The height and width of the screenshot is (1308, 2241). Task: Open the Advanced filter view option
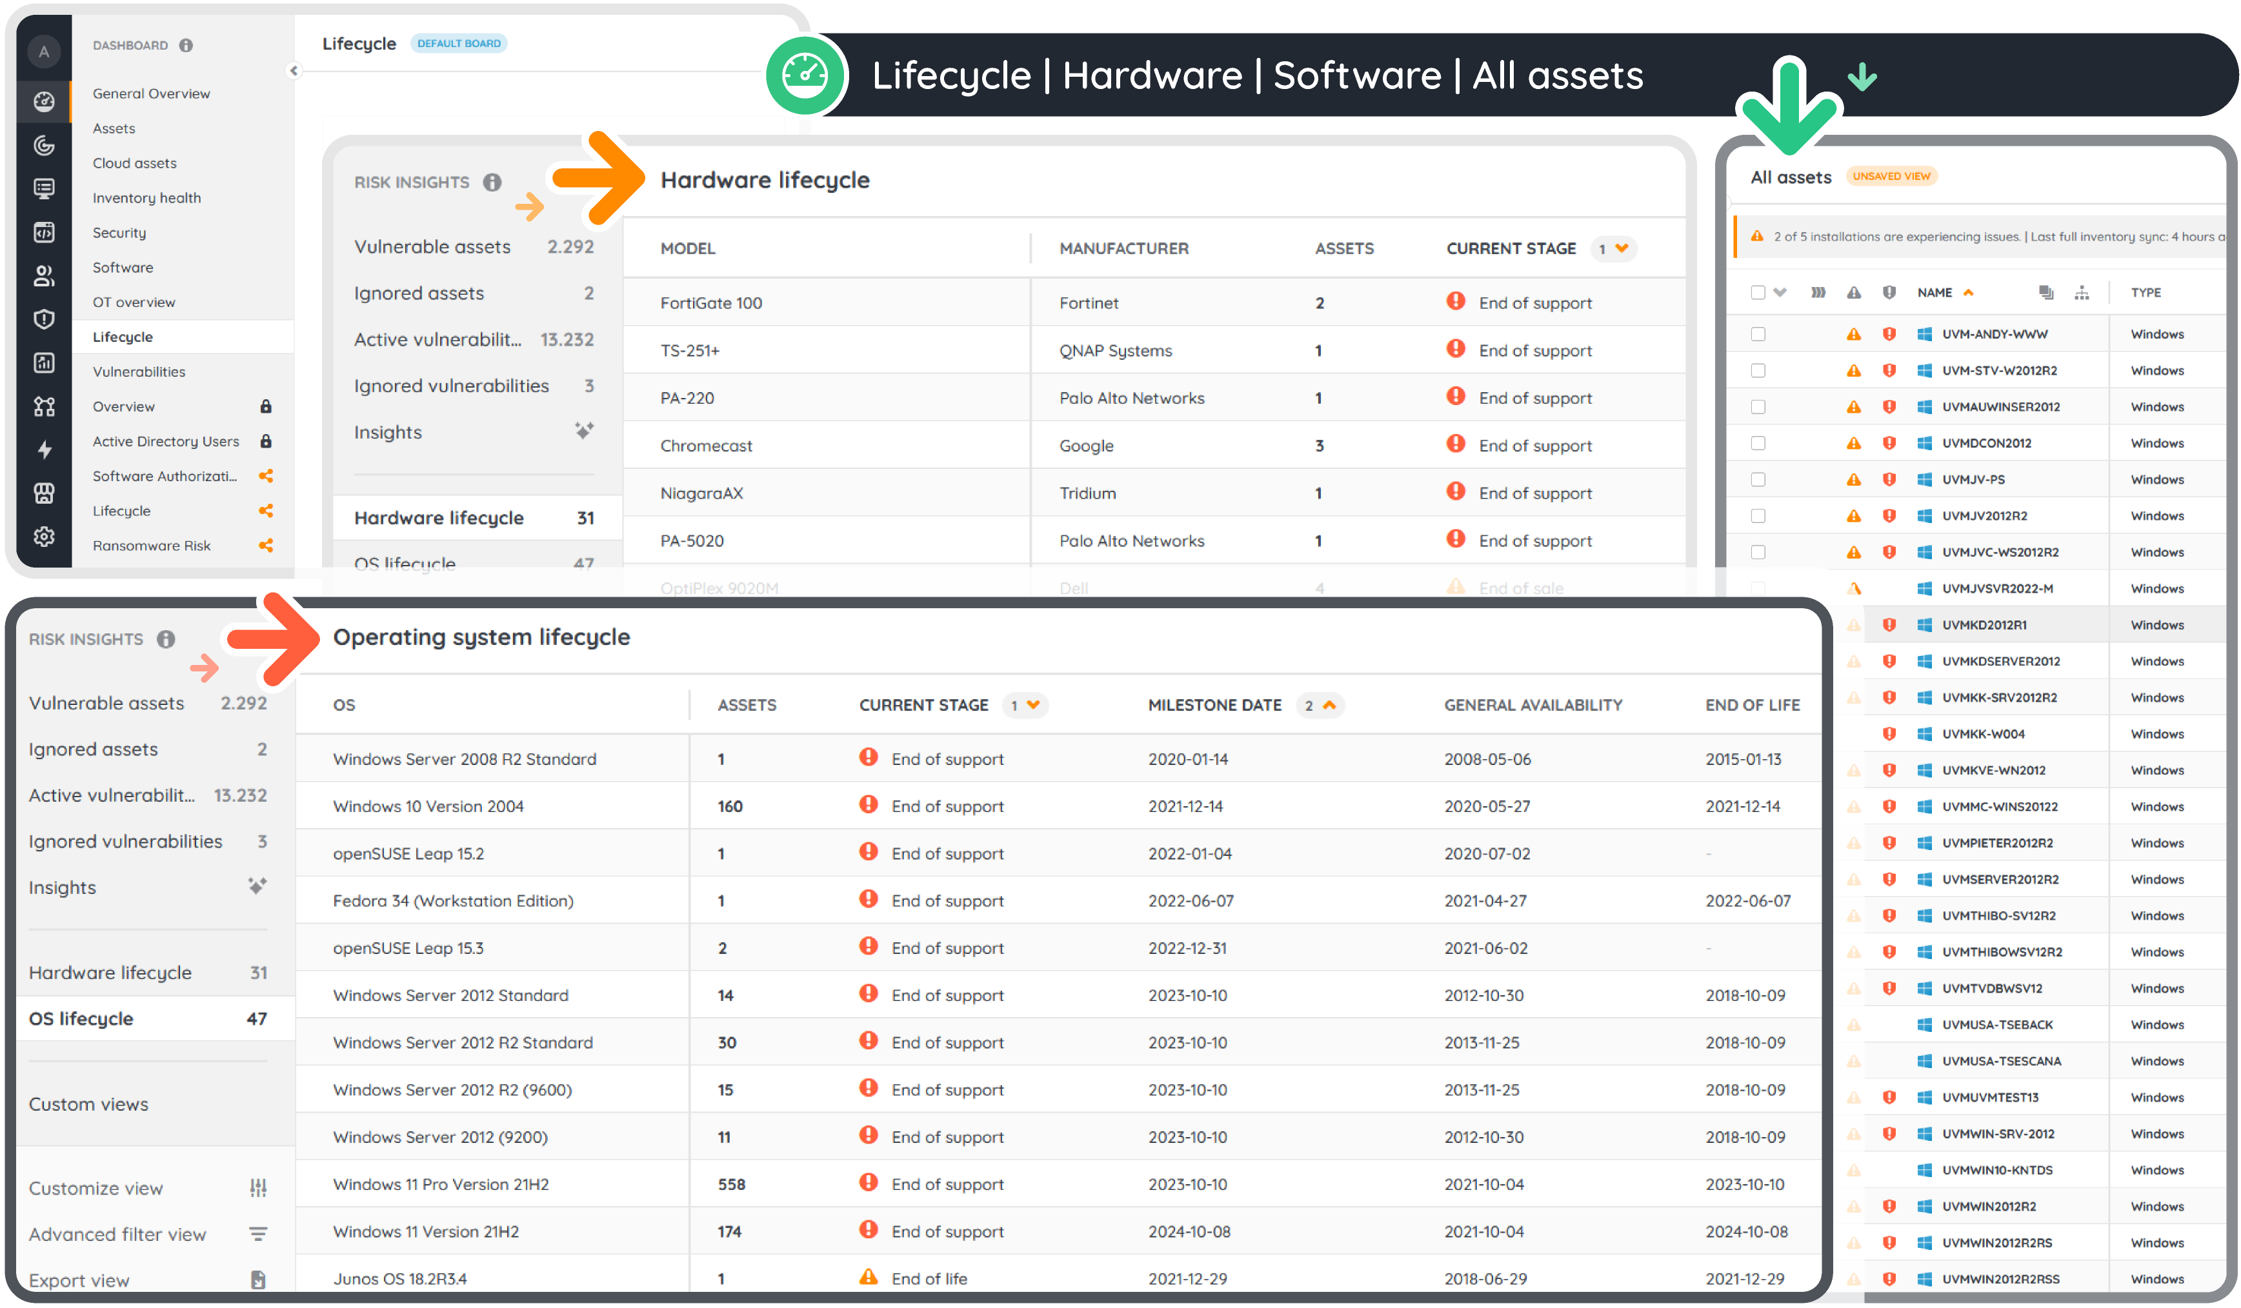(x=117, y=1234)
